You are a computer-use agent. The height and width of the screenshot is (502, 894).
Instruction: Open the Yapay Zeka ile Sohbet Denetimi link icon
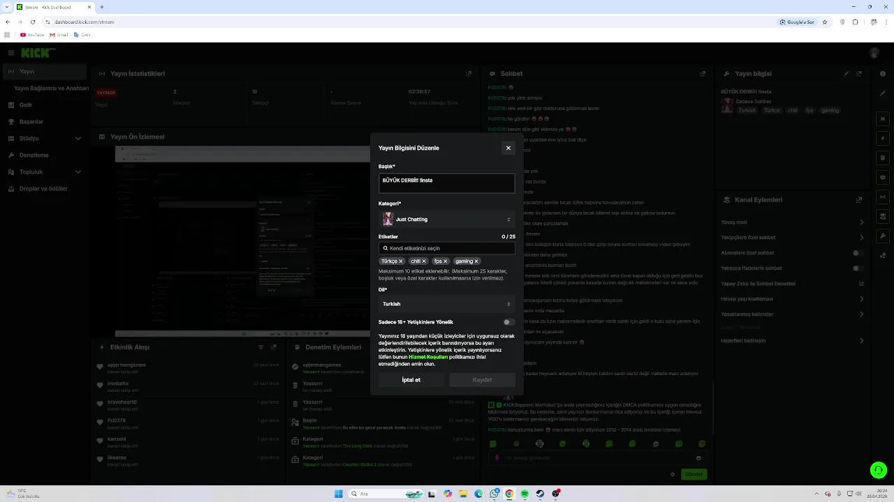click(861, 284)
